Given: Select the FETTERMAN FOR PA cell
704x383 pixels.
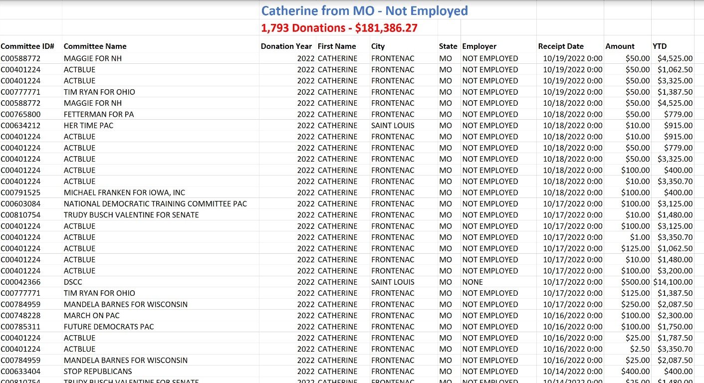Looking at the screenshot, I should point(99,114).
